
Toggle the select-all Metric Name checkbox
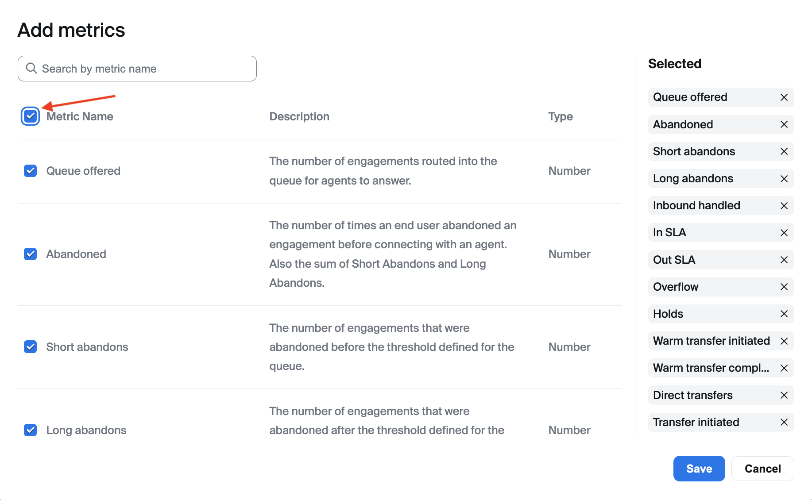[x=30, y=116]
